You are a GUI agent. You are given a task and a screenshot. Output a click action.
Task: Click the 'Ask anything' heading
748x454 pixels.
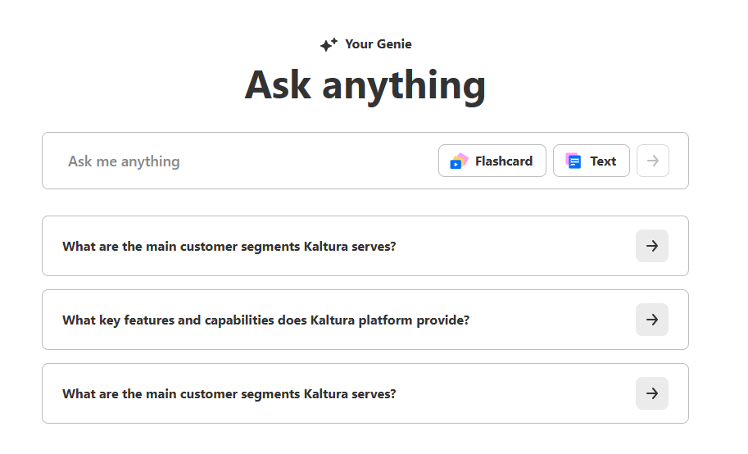click(365, 85)
